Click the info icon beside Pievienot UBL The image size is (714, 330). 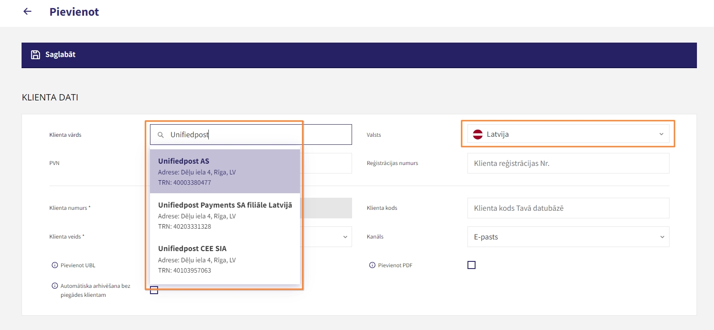pos(55,265)
